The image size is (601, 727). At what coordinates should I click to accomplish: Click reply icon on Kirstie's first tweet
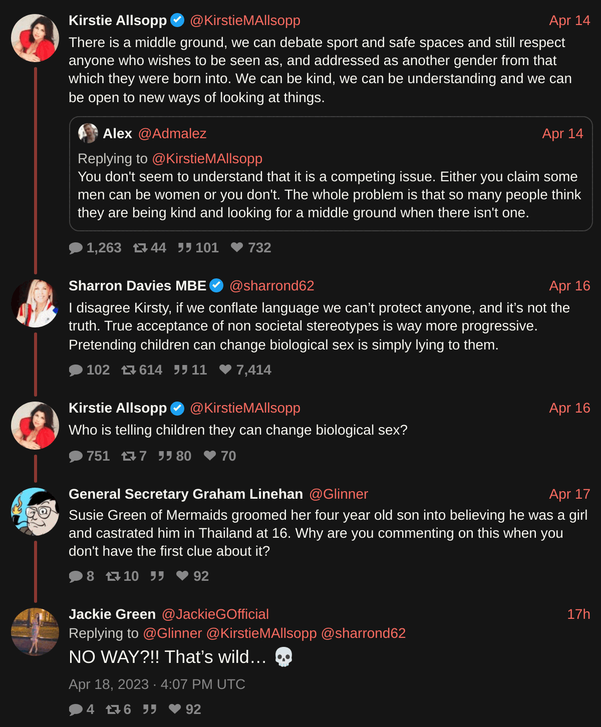[76, 248]
